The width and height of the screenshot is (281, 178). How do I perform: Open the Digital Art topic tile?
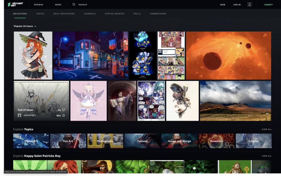point(31,141)
